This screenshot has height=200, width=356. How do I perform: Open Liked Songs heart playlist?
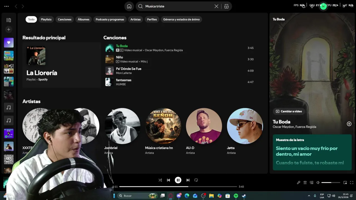tap(9, 43)
